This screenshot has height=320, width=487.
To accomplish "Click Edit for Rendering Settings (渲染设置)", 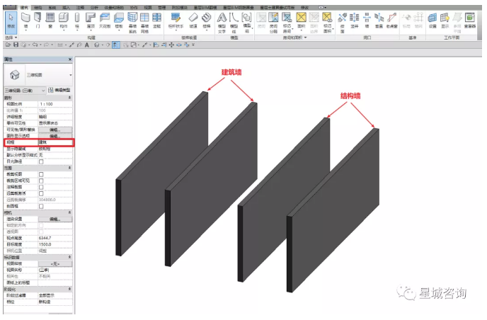I will (x=55, y=219).
